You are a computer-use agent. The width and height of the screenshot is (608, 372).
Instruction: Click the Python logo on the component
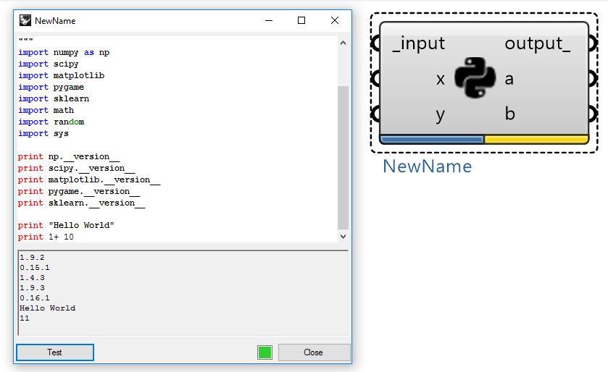coord(475,79)
